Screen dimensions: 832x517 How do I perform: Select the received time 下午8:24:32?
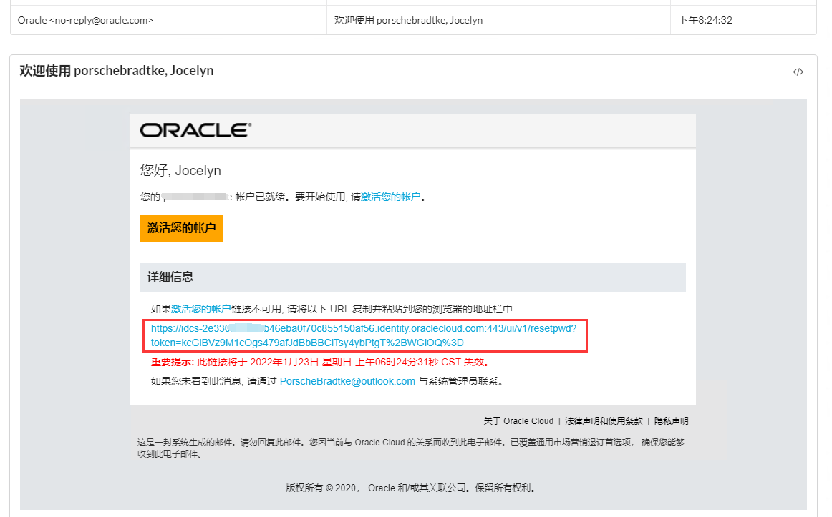click(x=705, y=20)
